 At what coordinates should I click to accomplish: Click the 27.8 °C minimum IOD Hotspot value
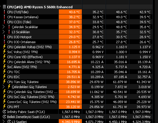click(98, 37)
